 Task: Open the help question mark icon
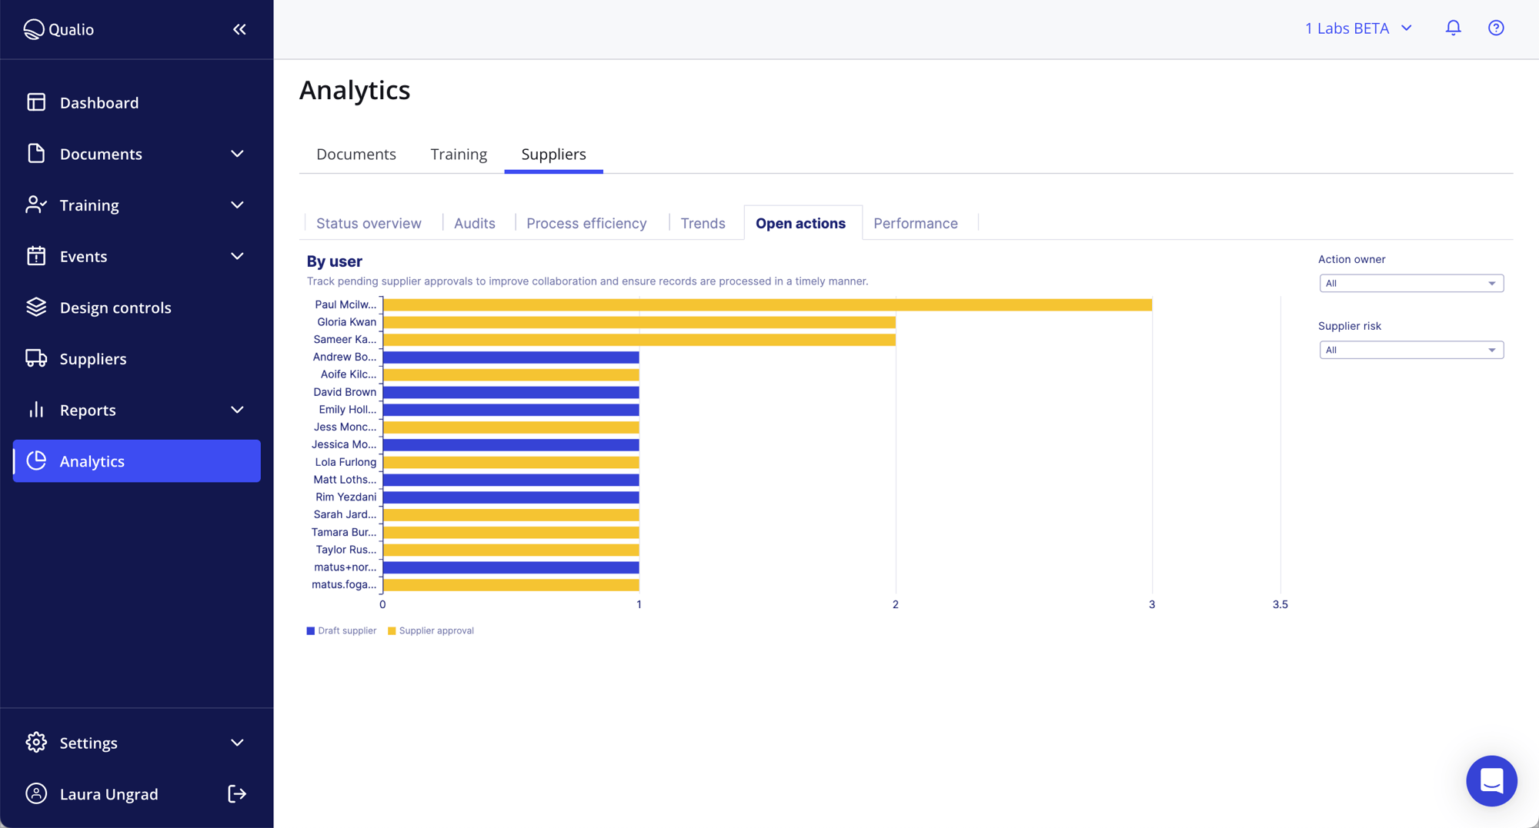[x=1496, y=28]
